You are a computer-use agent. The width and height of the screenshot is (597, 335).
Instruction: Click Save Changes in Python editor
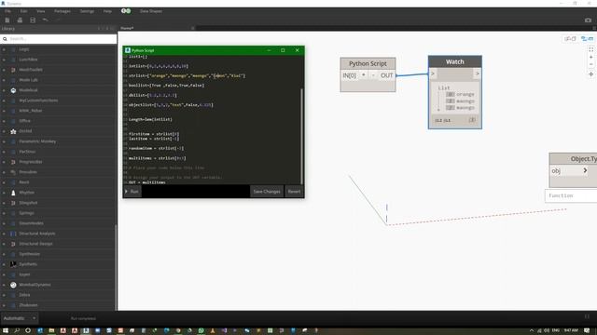267,192
